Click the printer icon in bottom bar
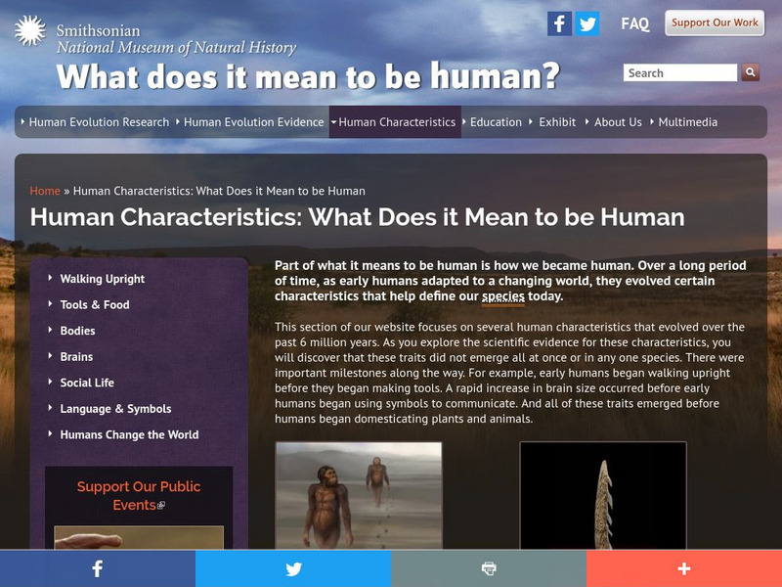The height and width of the screenshot is (587, 782). coord(489,568)
